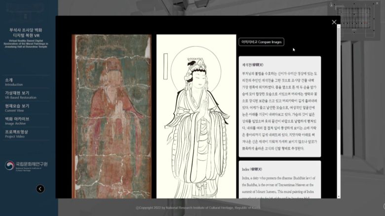Viewport: 385px width, 216px height.
Task: Open the Introduction menu item
Action: pyautogui.click(x=14, y=82)
